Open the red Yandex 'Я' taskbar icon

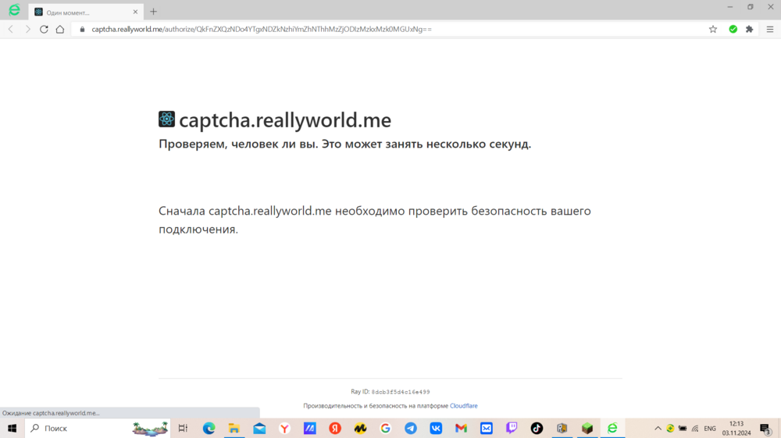pyautogui.click(x=335, y=428)
